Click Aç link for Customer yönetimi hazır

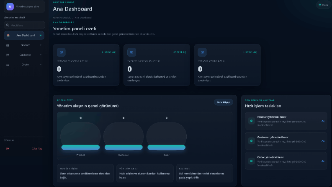click(x=323, y=141)
